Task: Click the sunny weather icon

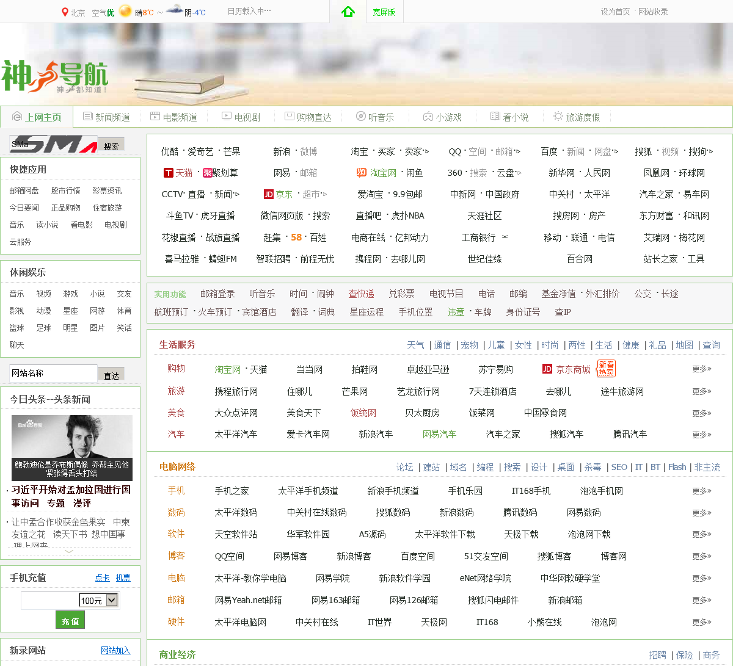Action: click(x=126, y=11)
